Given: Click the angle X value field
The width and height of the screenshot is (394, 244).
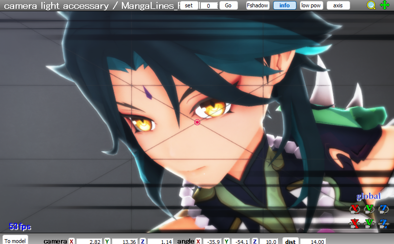Looking at the screenshot, I should [x=212, y=241].
